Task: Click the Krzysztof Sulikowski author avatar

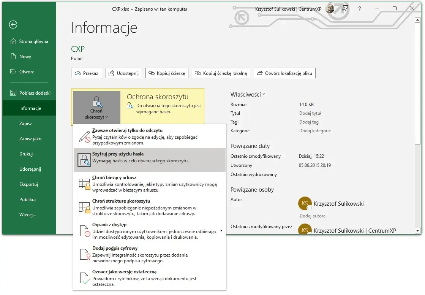Action: (305, 204)
